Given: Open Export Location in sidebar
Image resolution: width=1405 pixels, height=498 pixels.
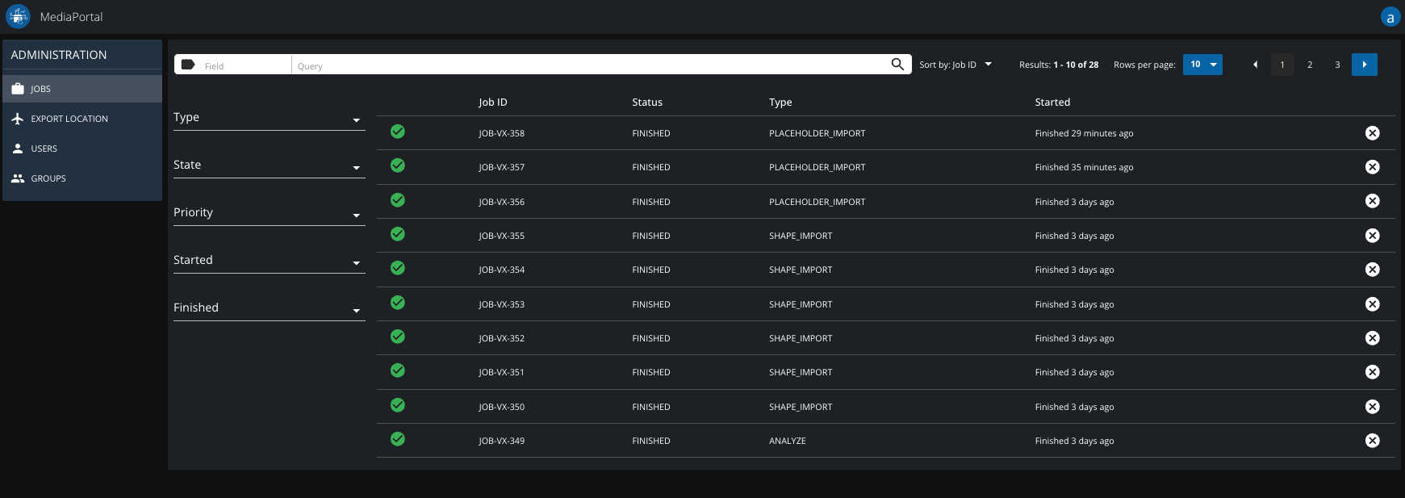Looking at the screenshot, I should [x=69, y=119].
